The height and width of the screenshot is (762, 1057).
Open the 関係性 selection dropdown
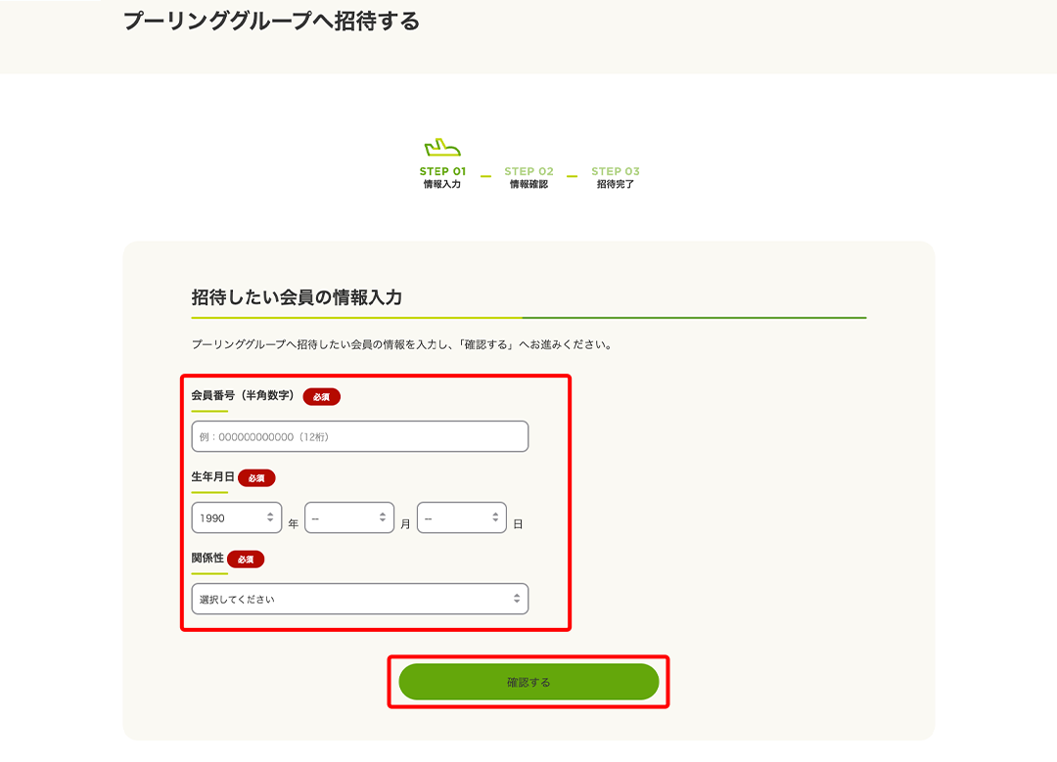360,599
